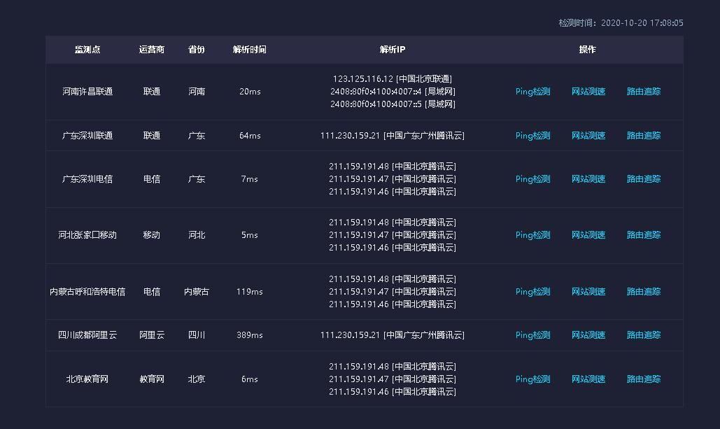Viewport: 720px width, 429px height.
Task: Click the 监测点 column header
Action: tap(87, 50)
